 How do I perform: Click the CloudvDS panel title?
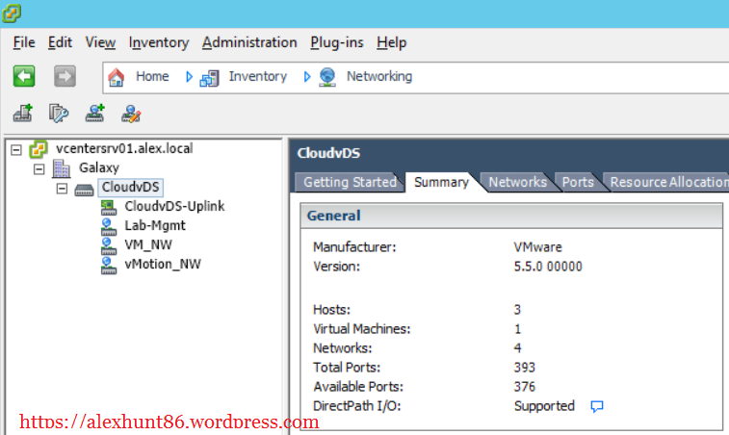tap(328, 153)
